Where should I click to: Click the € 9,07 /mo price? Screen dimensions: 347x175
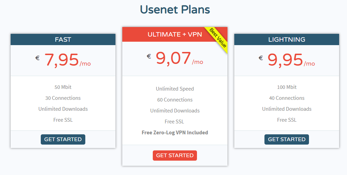(x=175, y=58)
